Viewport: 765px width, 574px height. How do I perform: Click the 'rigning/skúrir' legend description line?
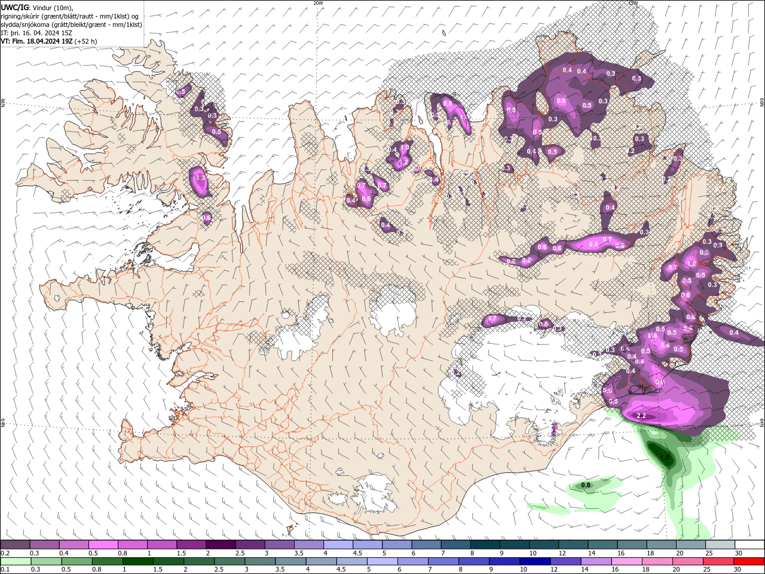click(70, 16)
